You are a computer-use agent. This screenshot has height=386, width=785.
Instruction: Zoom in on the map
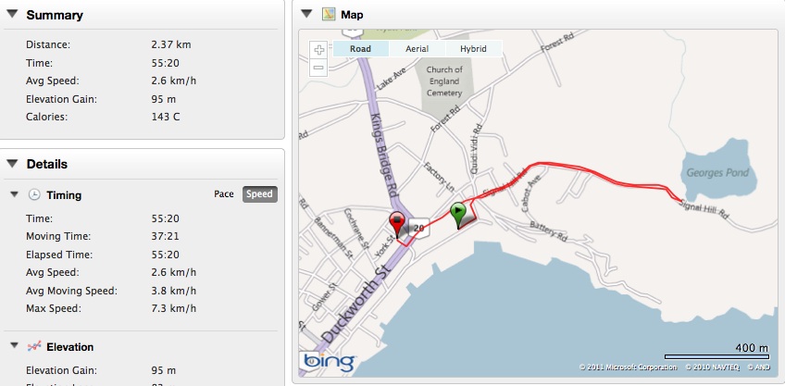pyautogui.click(x=318, y=50)
